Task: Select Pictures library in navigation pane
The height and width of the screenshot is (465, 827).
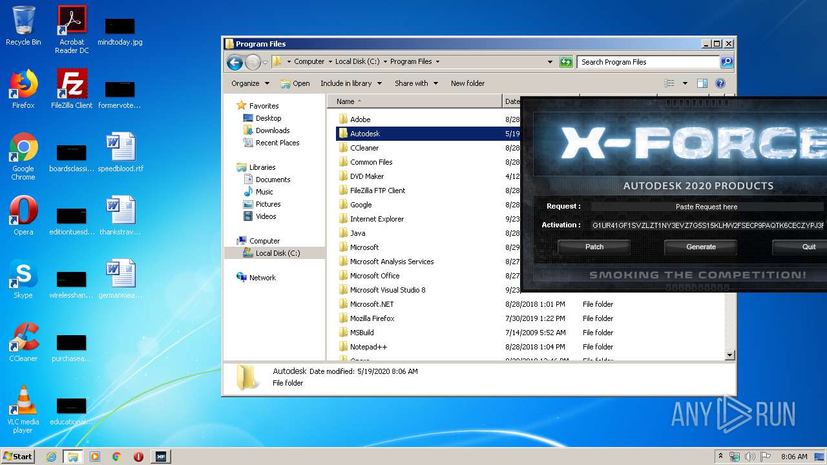Action: click(x=267, y=204)
